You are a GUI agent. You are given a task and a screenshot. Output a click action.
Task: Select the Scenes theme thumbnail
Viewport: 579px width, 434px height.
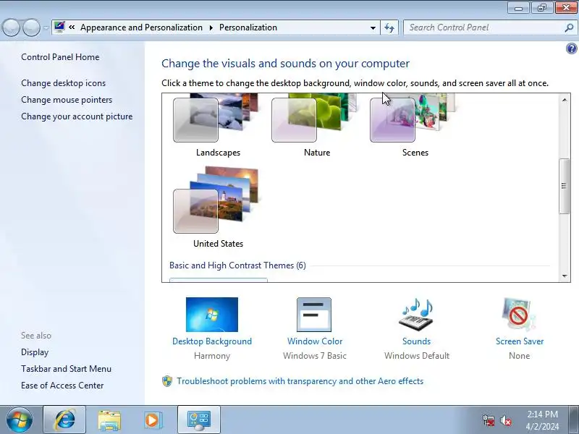point(414,118)
